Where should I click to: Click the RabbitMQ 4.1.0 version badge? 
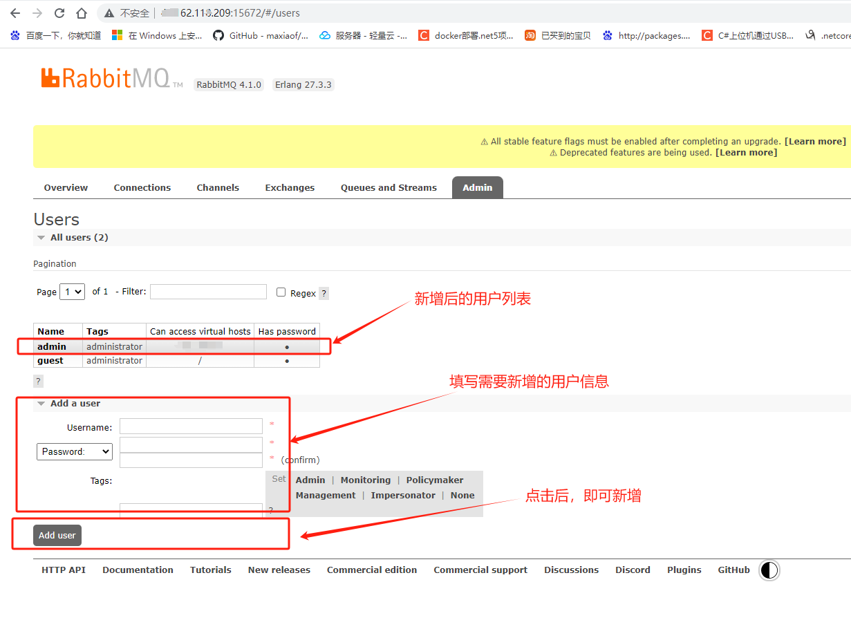229,84
